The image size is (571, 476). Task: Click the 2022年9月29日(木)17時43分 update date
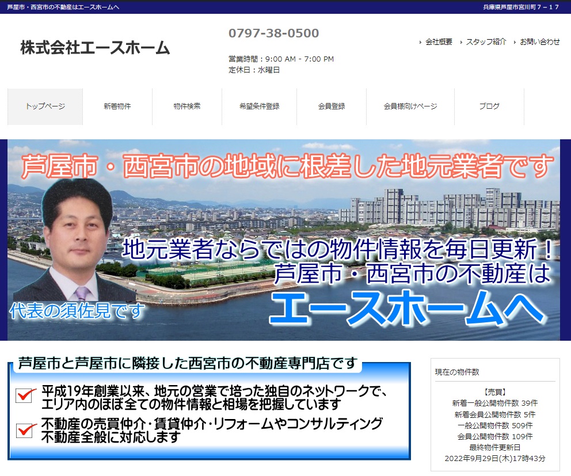coord(495,459)
